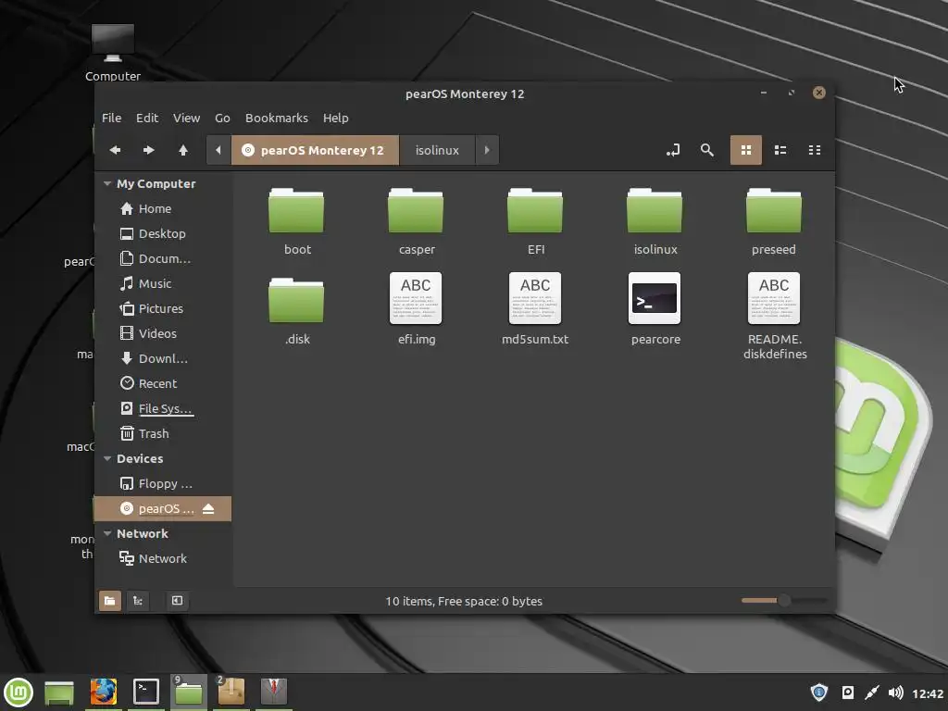Open Desktop in the sidebar

163,233
